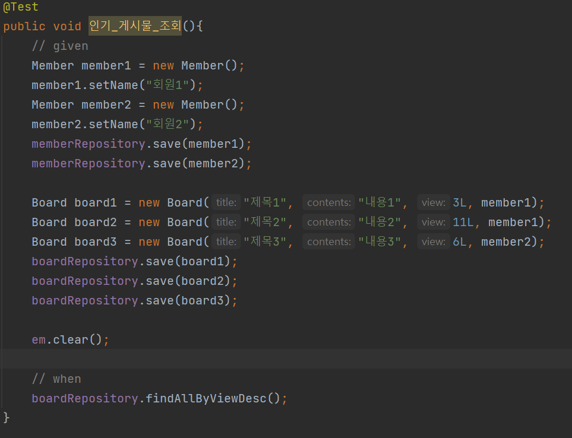
Task: Place cursor on the empty highlighted current line
Action: pos(286,359)
